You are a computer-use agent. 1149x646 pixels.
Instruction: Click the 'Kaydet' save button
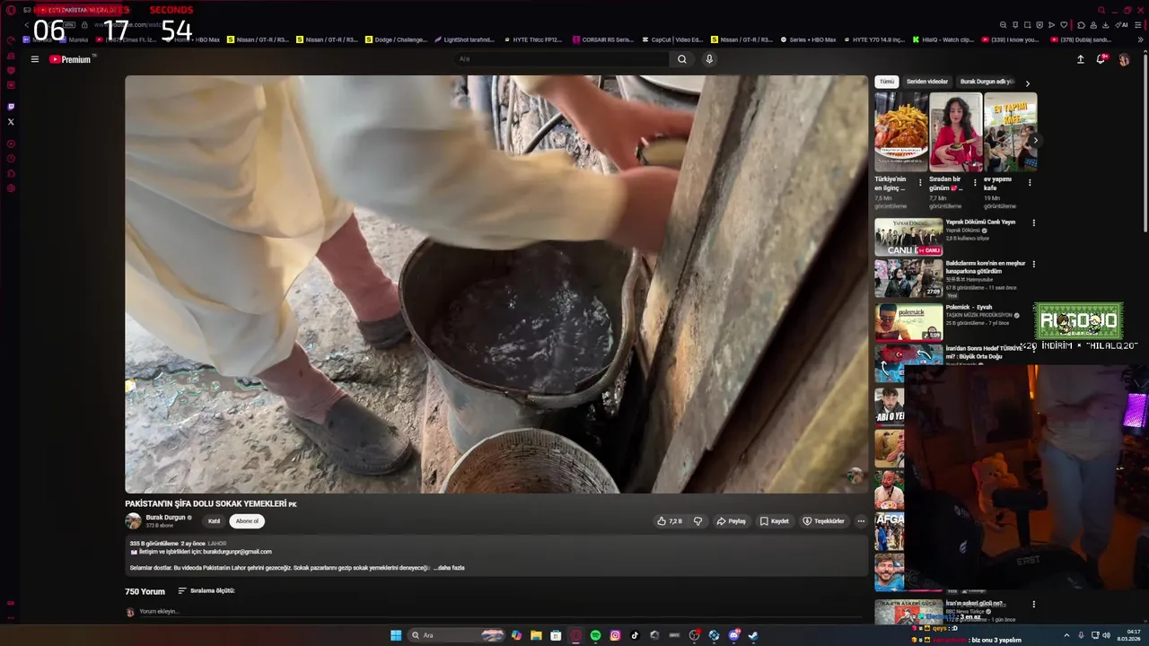pyautogui.click(x=775, y=521)
